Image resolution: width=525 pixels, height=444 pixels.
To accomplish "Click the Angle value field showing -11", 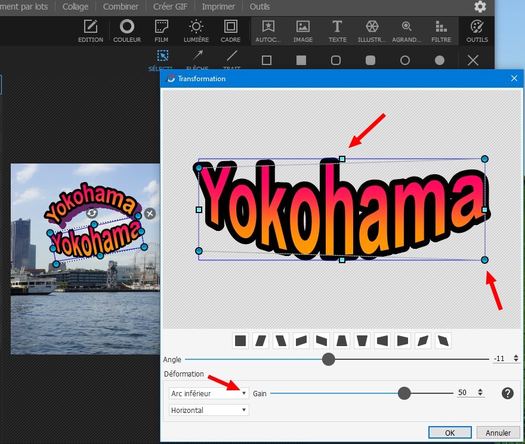I will tap(502, 359).
